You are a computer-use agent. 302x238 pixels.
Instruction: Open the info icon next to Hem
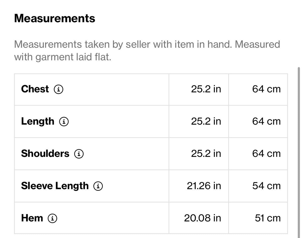point(52,218)
